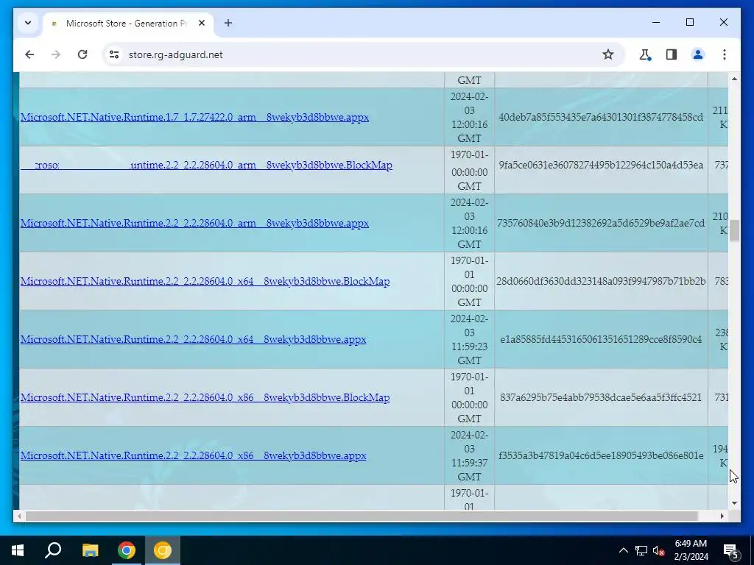Click the 11:59:37 GMT date cell
754x565 pixels.
coord(469,456)
